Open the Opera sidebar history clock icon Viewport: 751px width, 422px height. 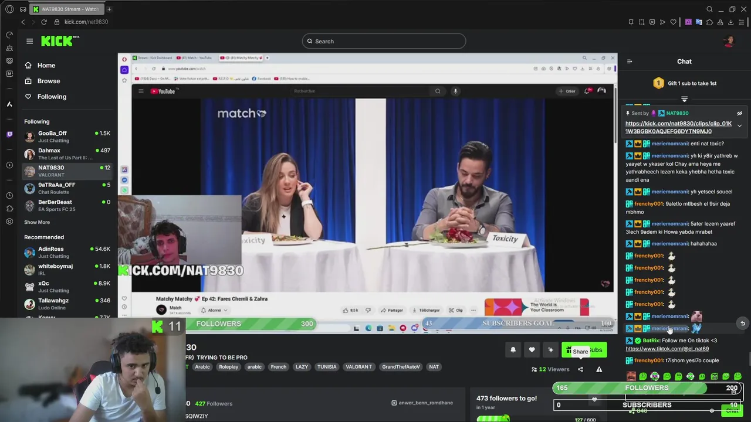[x=9, y=195]
